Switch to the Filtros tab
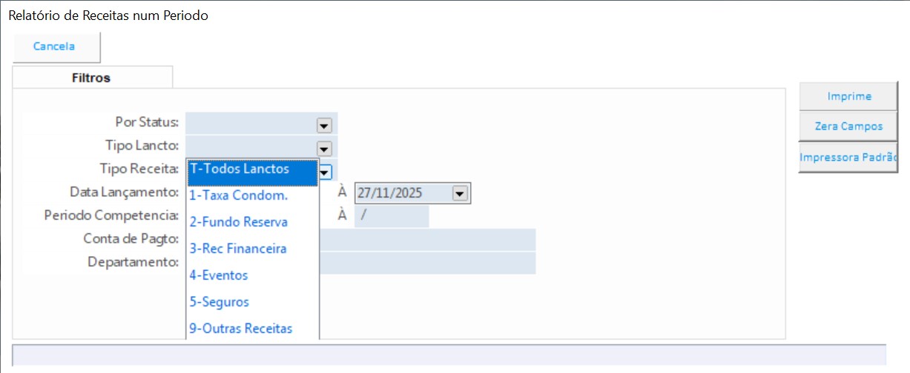Image resolution: width=910 pixels, height=373 pixels. (x=91, y=78)
